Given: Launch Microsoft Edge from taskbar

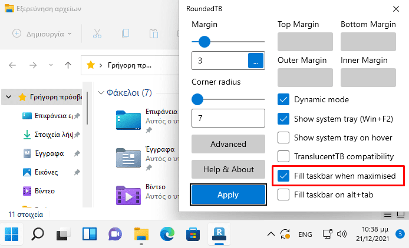Looking at the screenshot, I should 167,234.
